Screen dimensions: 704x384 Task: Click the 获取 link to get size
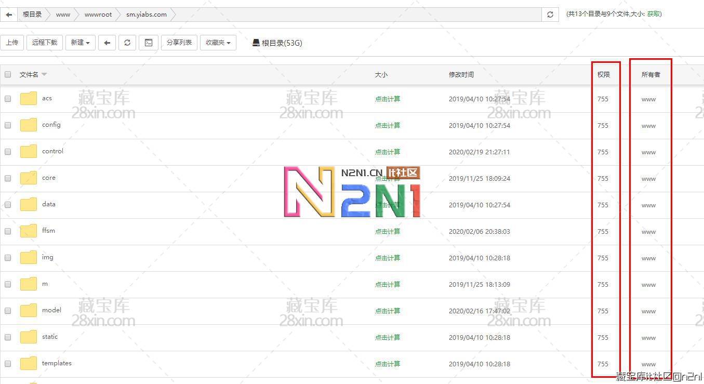tap(654, 14)
